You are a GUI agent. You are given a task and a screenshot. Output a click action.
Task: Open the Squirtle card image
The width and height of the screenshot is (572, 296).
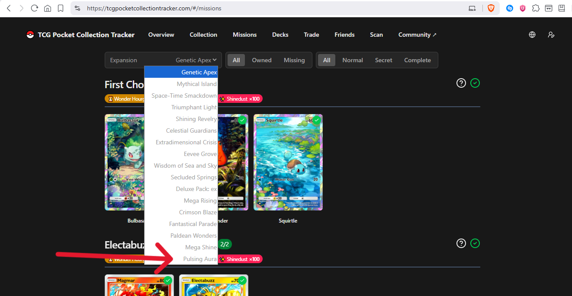click(288, 162)
